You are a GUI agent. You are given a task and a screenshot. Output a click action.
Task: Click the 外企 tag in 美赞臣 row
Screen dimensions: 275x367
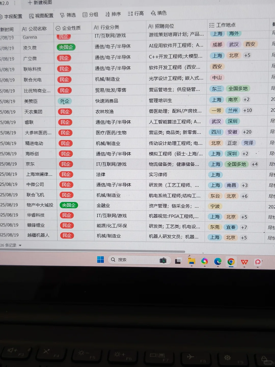click(x=65, y=101)
